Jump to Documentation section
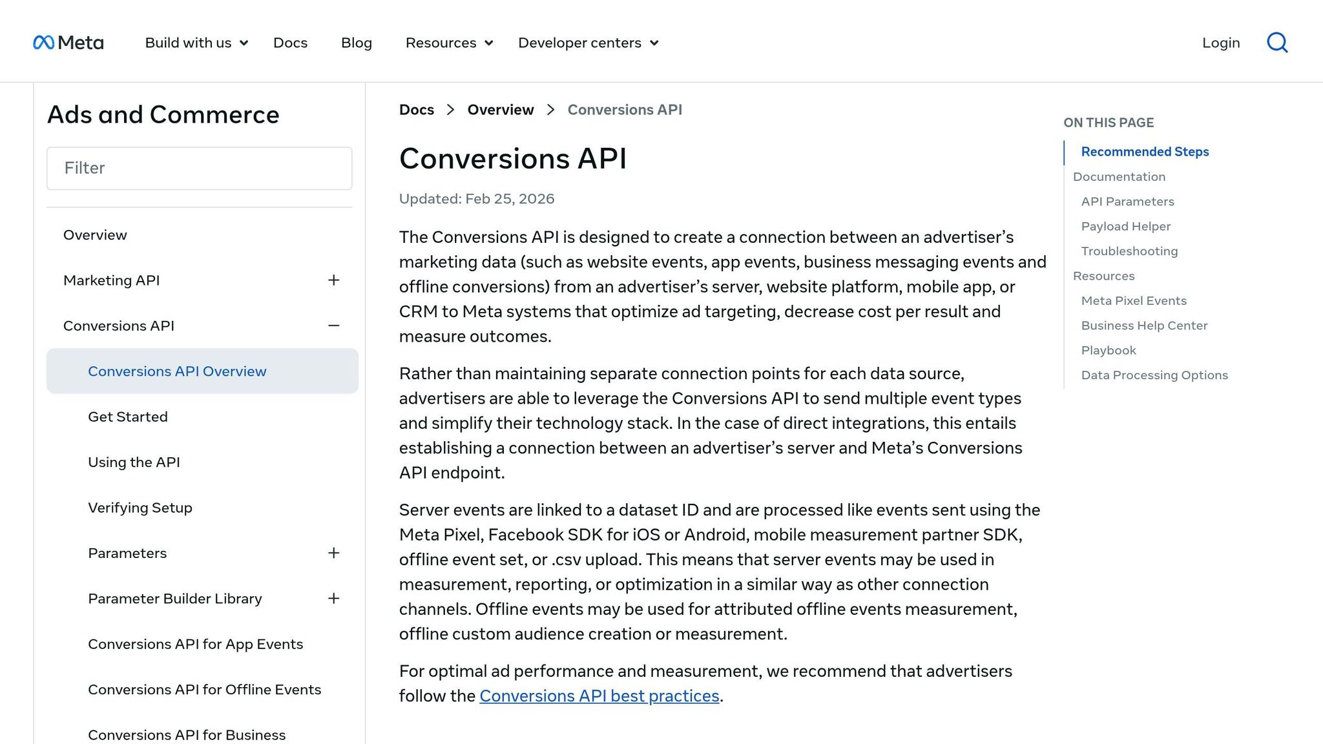1323x744 pixels. click(x=1119, y=177)
